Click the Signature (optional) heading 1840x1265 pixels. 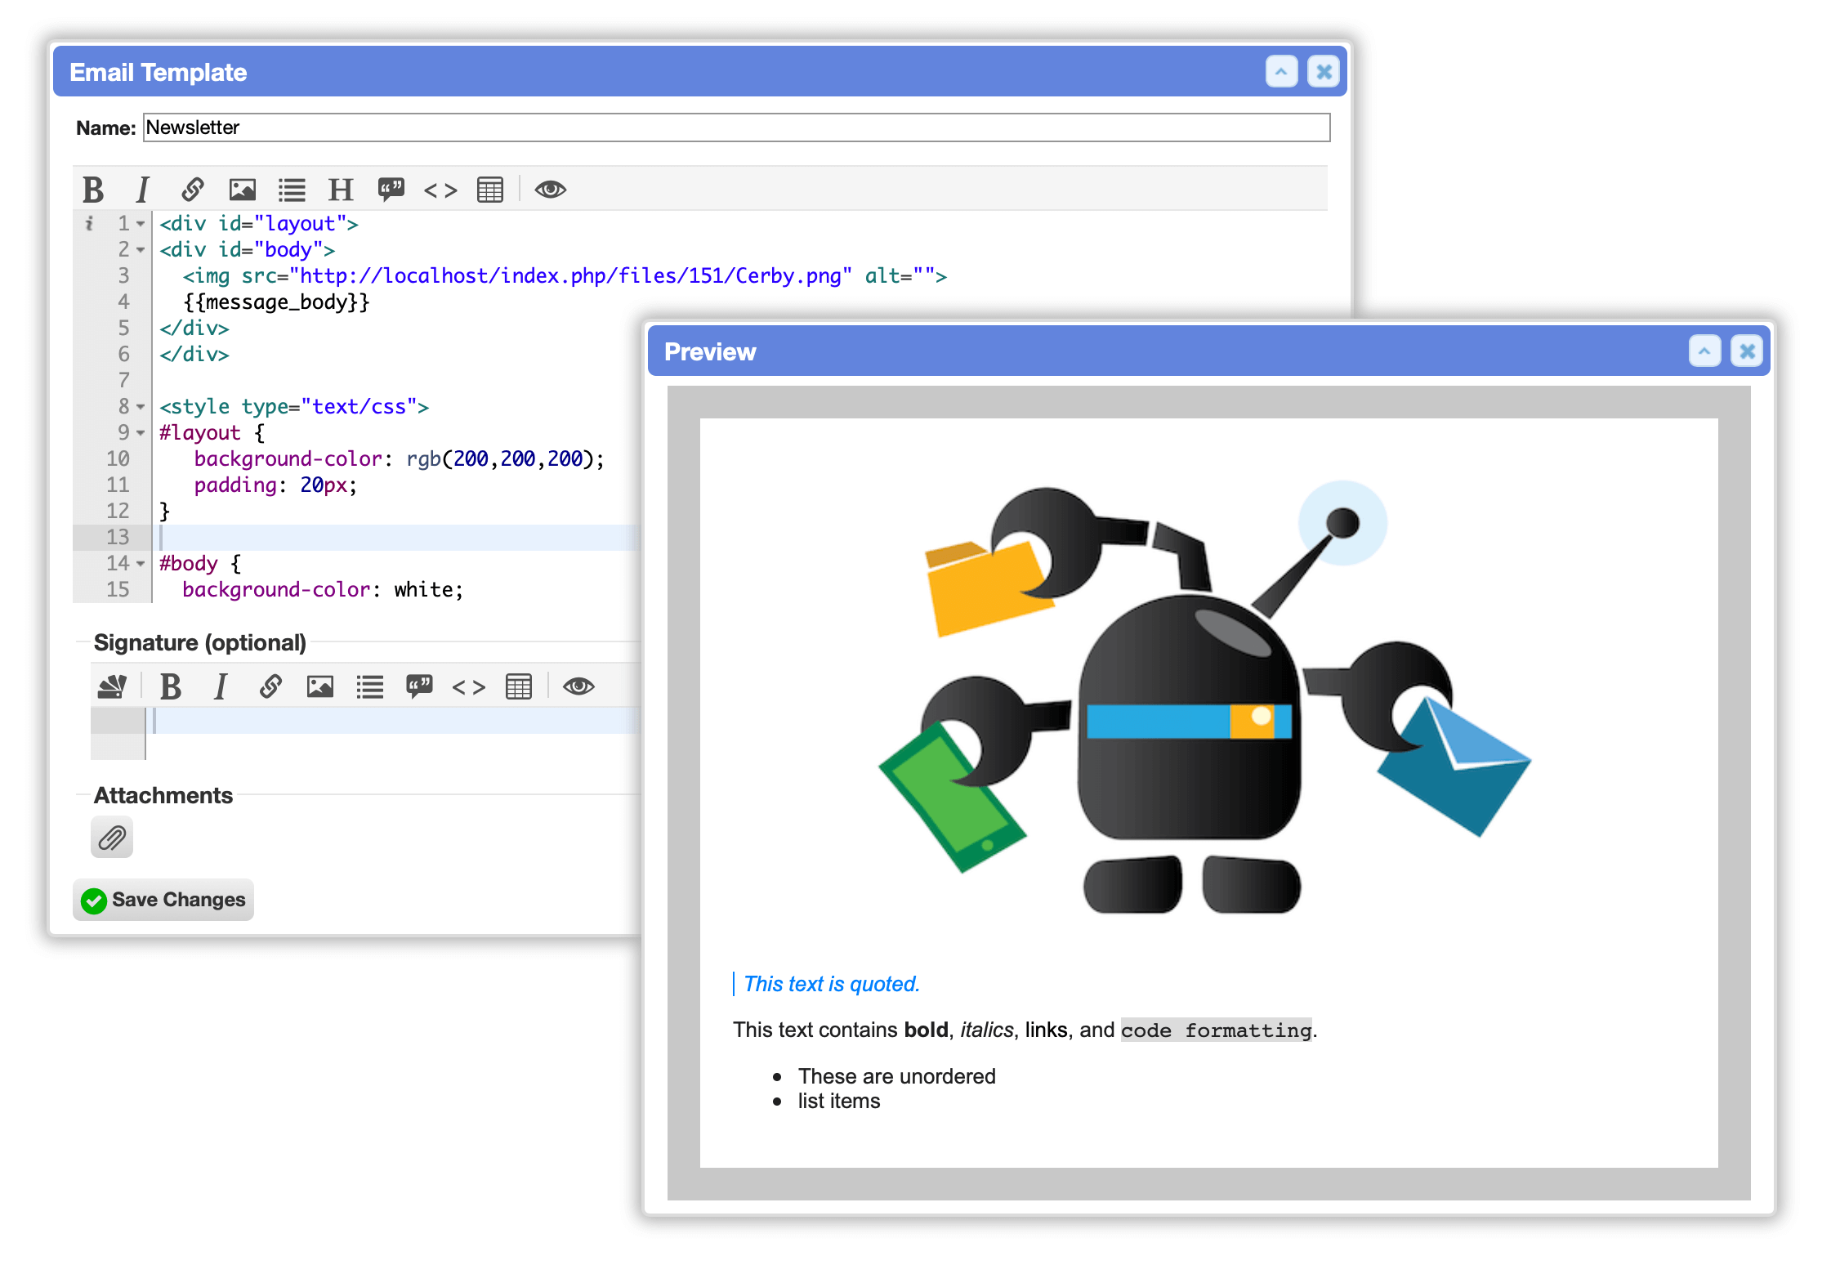coord(200,642)
